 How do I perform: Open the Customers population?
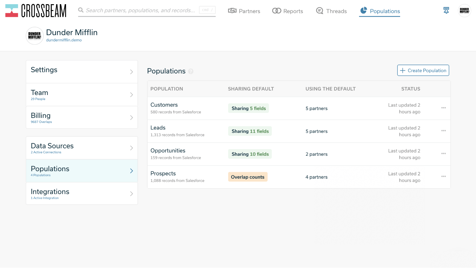pos(164,105)
